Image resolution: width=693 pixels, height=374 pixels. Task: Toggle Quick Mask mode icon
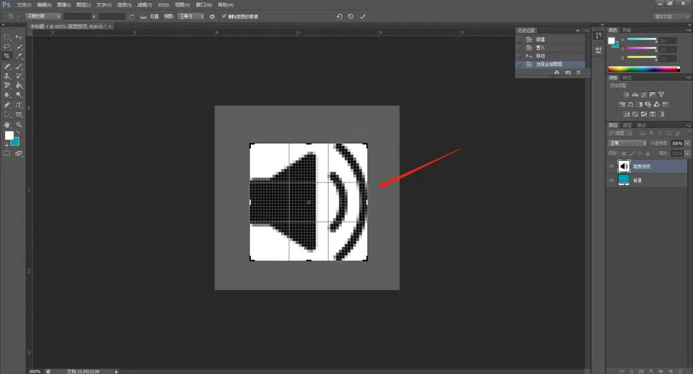pyautogui.click(x=6, y=154)
